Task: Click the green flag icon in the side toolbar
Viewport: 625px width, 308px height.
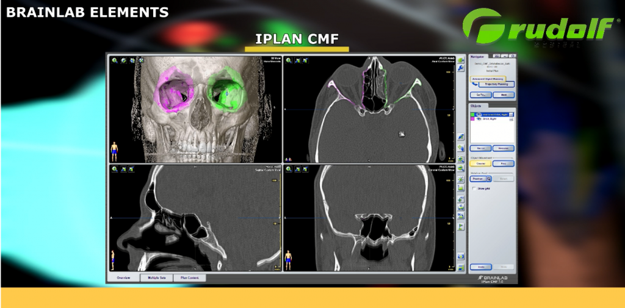Action: pos(461,226)
